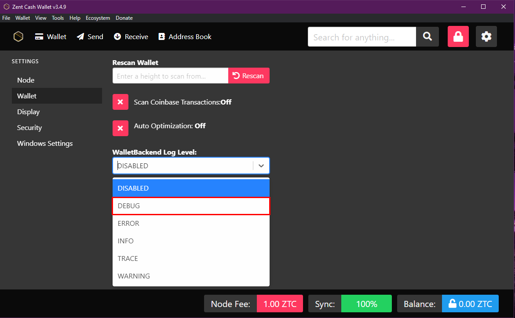This screenshot has height=318, width=515.
Task: Click the log level dropdown chevron
Action: [x=261, y=166]
